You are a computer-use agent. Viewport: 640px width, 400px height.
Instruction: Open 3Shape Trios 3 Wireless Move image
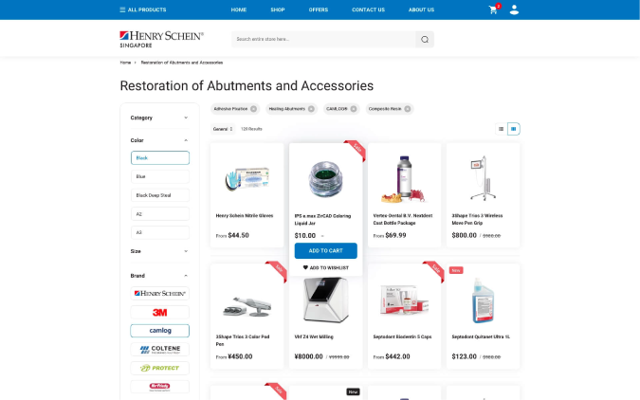(x=483, y=179)
